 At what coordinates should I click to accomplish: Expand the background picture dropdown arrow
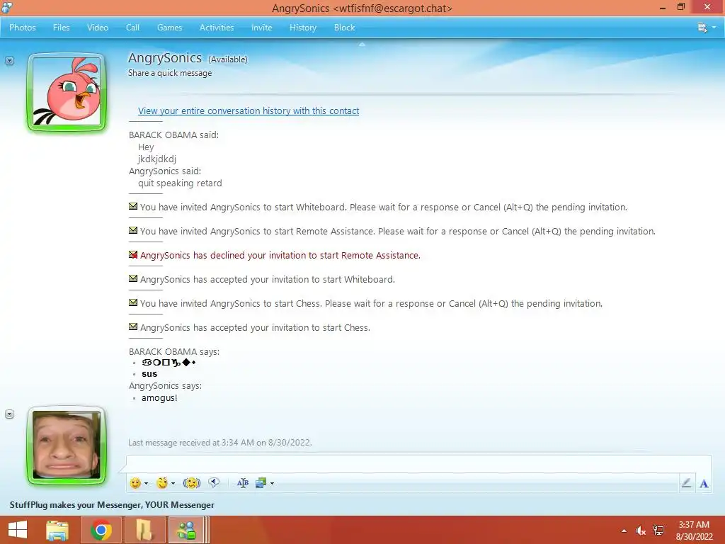pos(272,483)
